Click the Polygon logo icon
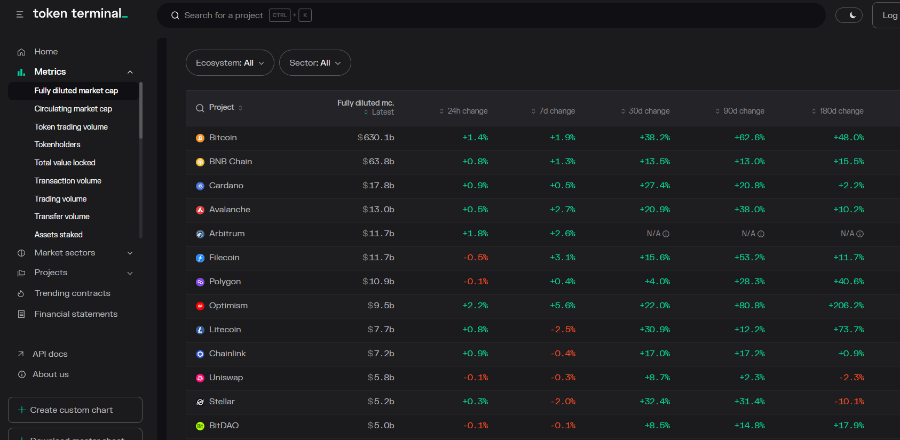 pos(200,282)
